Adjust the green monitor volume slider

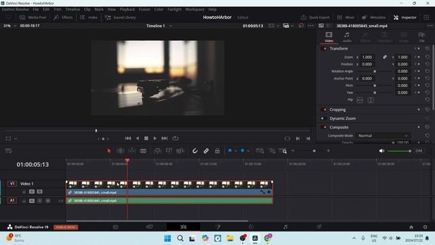(x=399, y=151)
